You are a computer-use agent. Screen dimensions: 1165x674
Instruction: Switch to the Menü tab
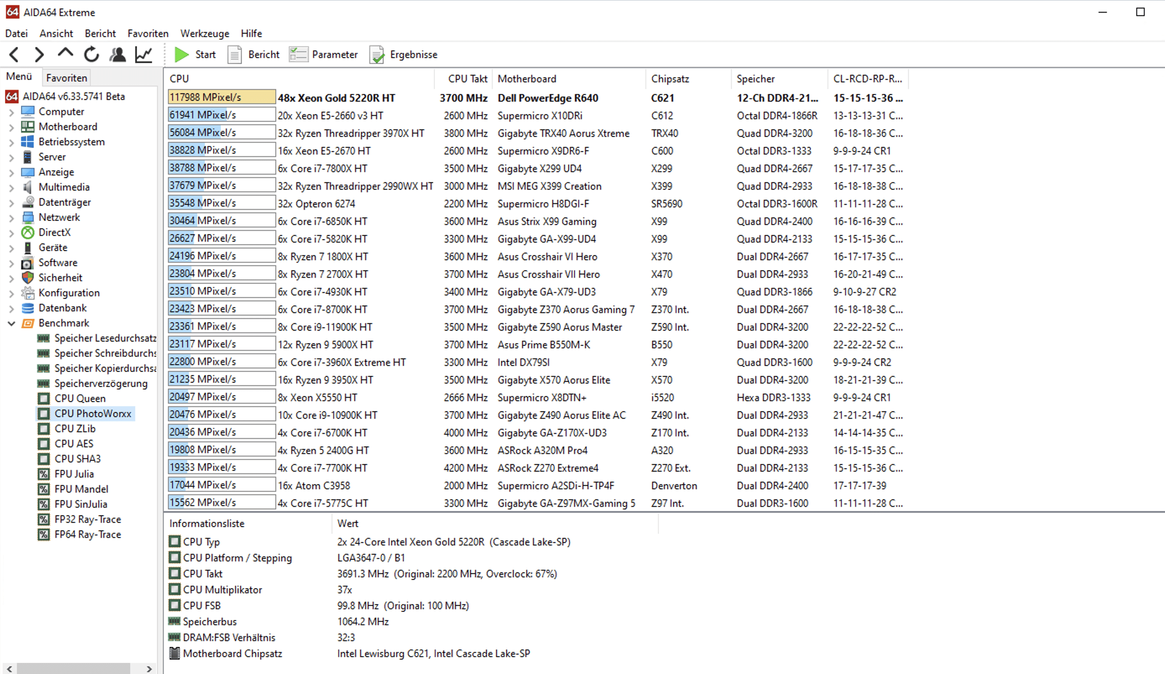pyautogui.click(x=19, y=77)
